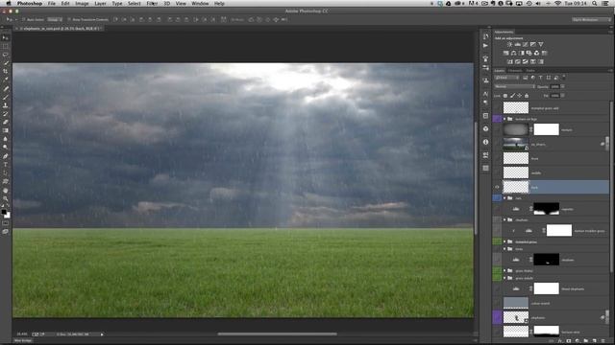Open the Opacity slider dropdown arrow

point(563,86)
